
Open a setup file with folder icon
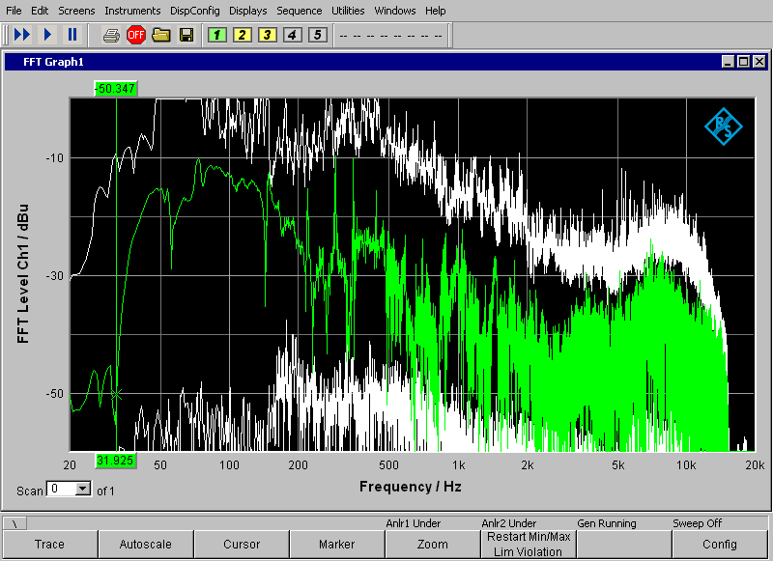click(x=161, y=35)
